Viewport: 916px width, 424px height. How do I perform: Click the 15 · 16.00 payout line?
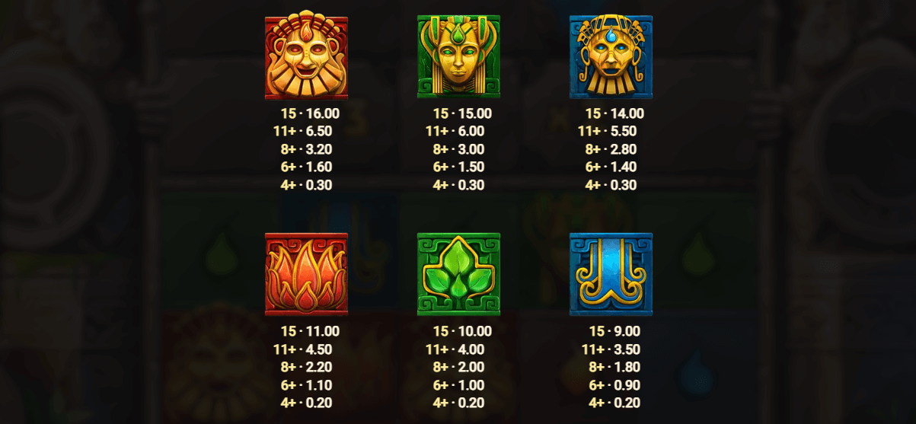[x=310, y=113]
